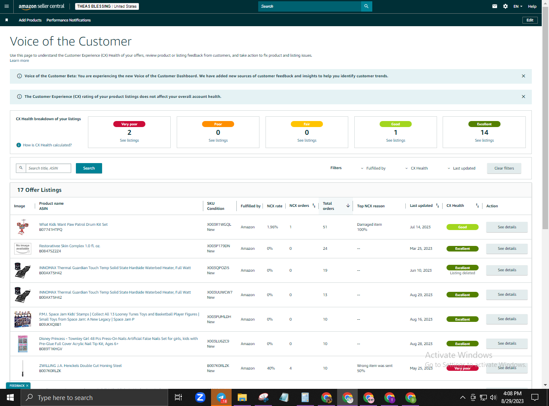Open Add Products menu item
549x406 pixels.
pos(30,20)
